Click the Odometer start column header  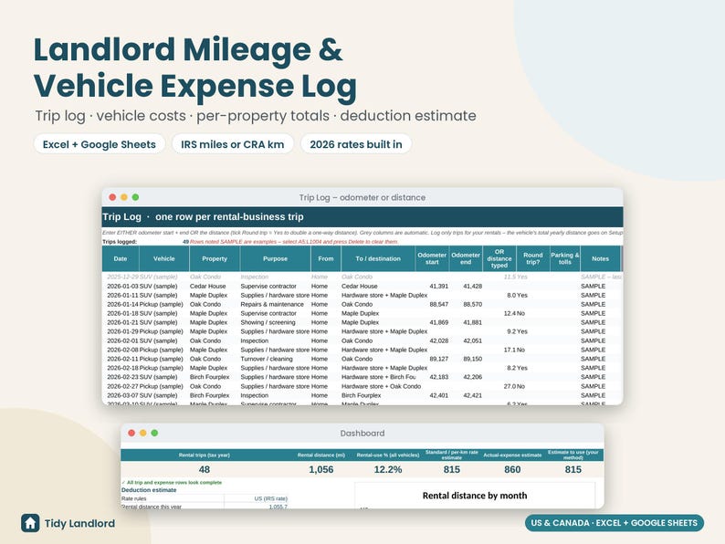coord(432,259)
